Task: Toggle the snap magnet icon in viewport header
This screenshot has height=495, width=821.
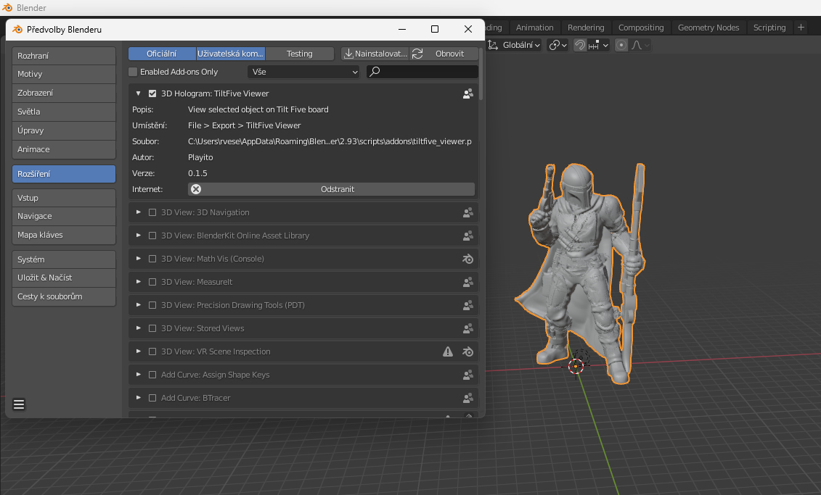Action: click(579, 45)
